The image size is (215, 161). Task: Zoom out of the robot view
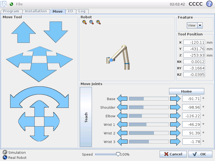(98, 23)
